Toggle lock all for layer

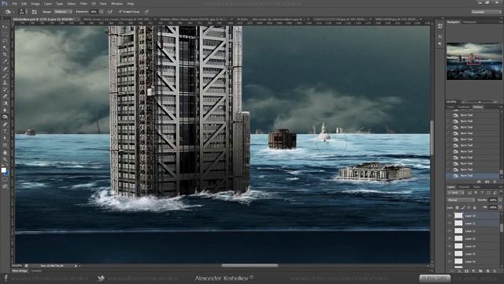point(474,207)
